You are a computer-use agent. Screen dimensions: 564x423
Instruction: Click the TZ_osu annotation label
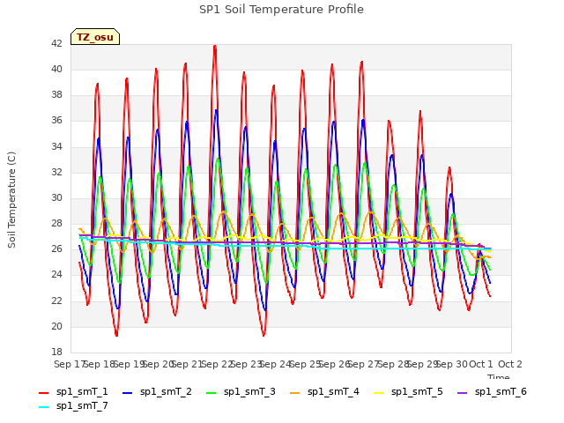(x=95, y=37)
